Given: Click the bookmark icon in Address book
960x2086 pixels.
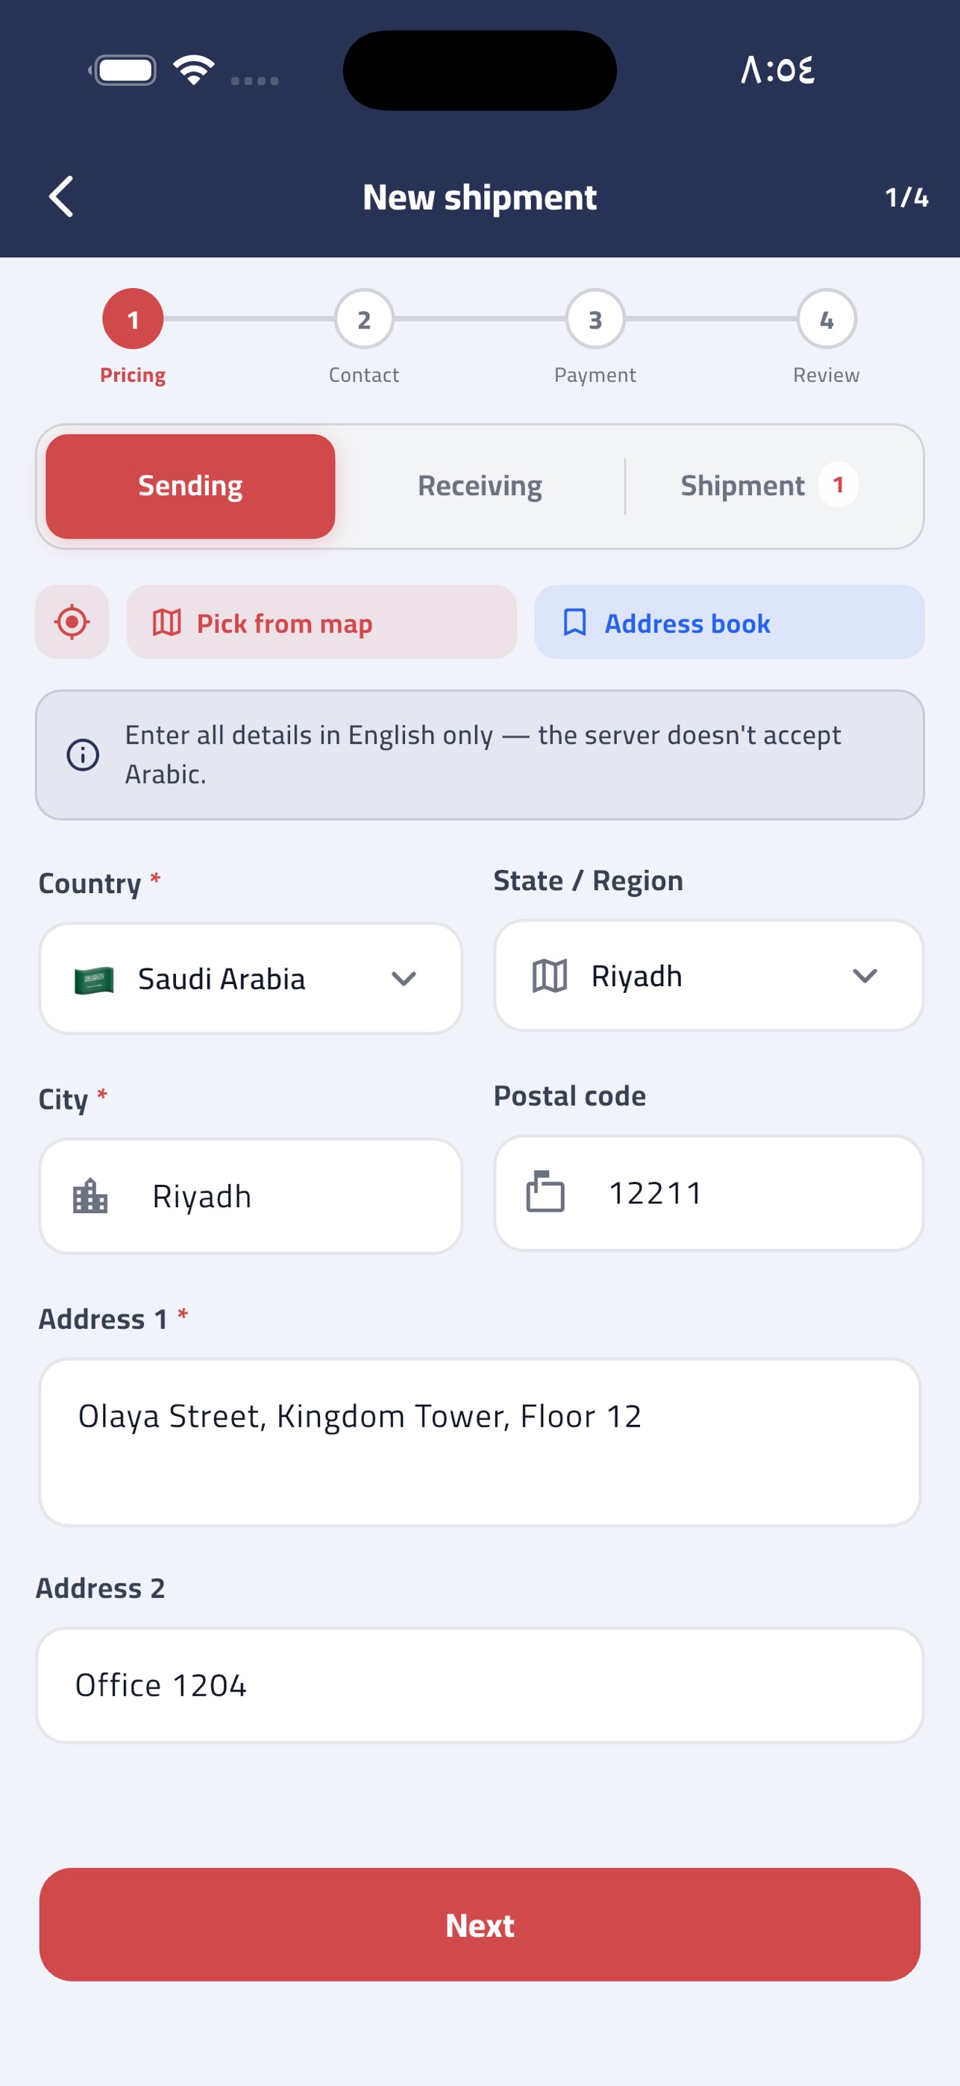Looking at the screenshot, I should pyautogui.click(x=574, y=623).
